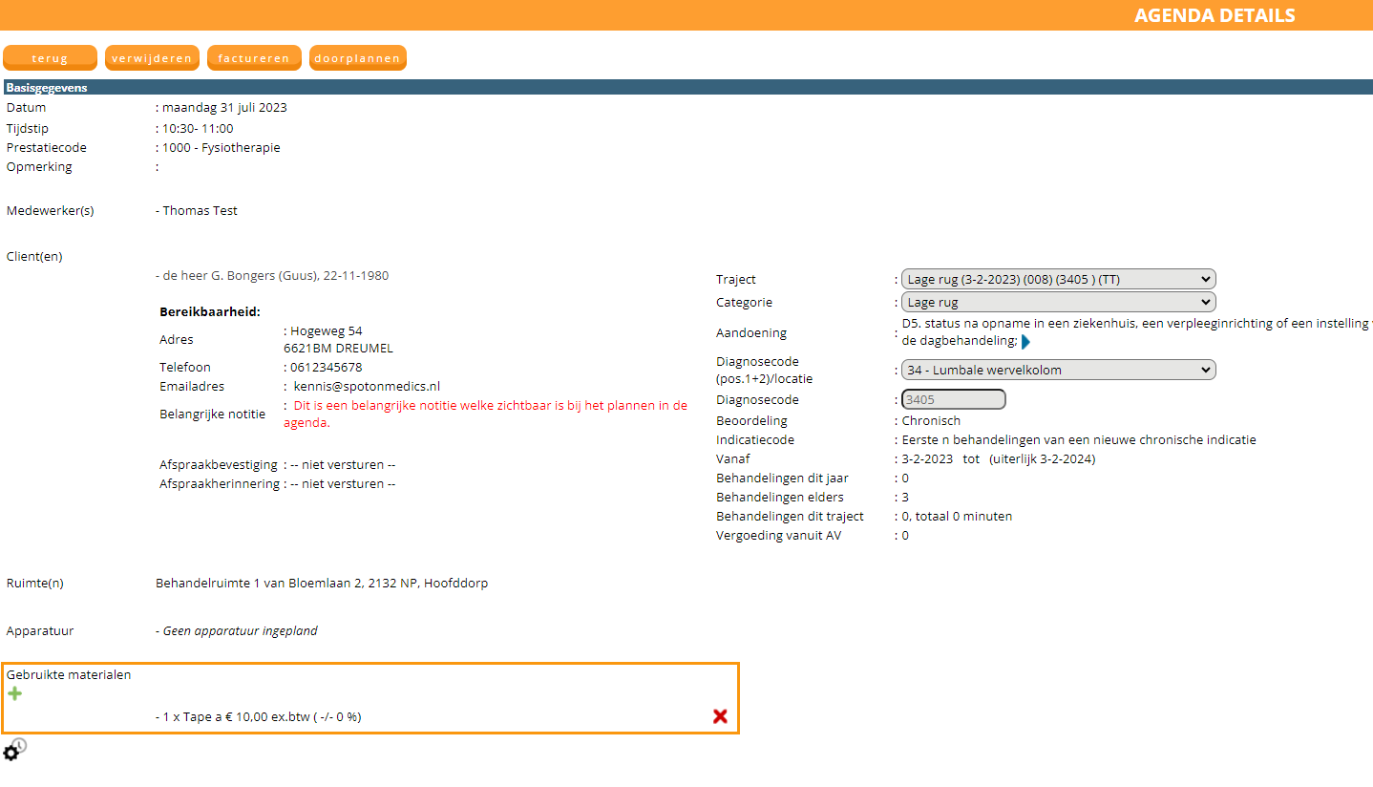1373x787 pixels.
Task: Expand the Categorie 'Lage rug' dropdown
Action: pos(1058,302)
